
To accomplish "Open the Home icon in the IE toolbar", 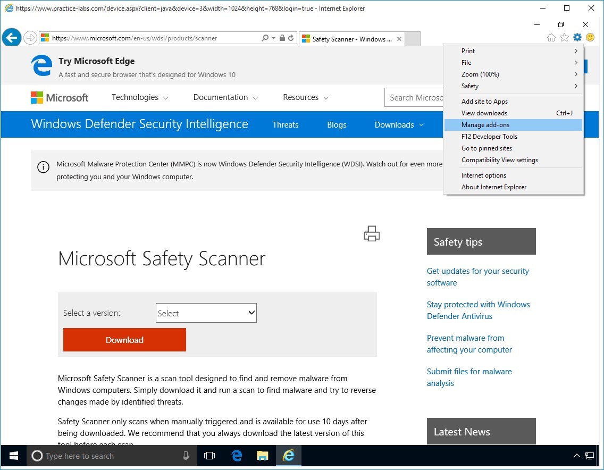I will pos(551,37).
